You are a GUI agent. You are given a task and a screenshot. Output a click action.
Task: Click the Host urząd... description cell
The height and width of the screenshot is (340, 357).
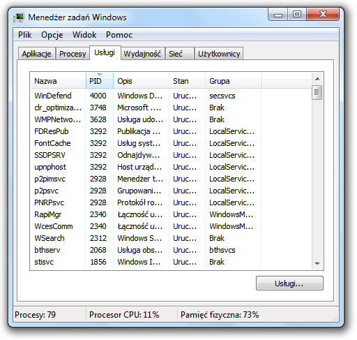point(139,167)
